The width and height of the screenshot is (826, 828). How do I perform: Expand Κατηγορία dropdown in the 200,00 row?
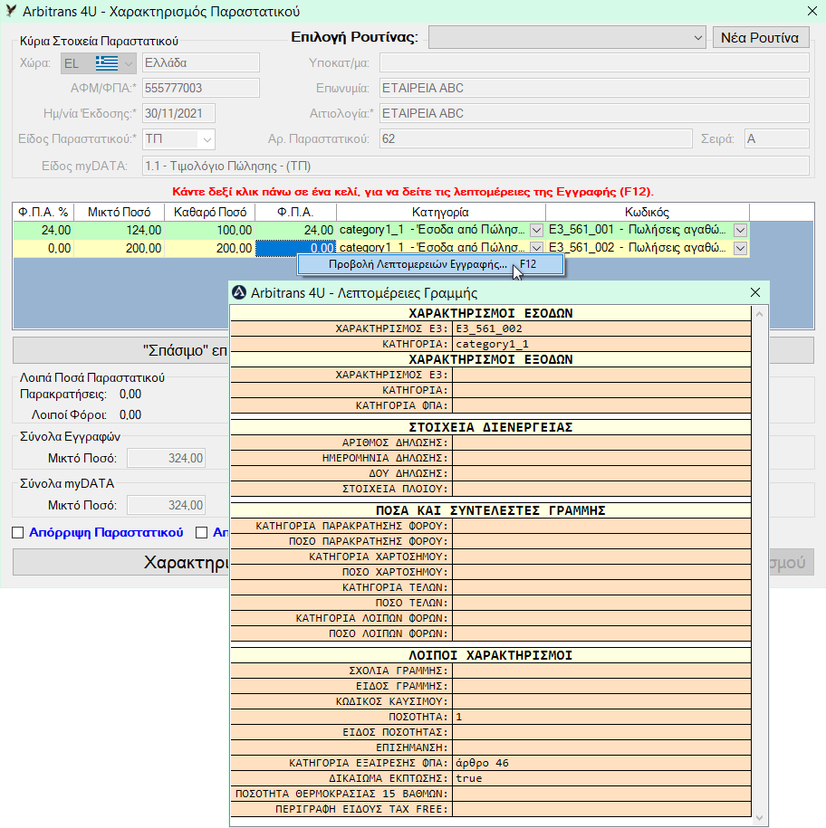pyautogui.click(x=536, y=248)
